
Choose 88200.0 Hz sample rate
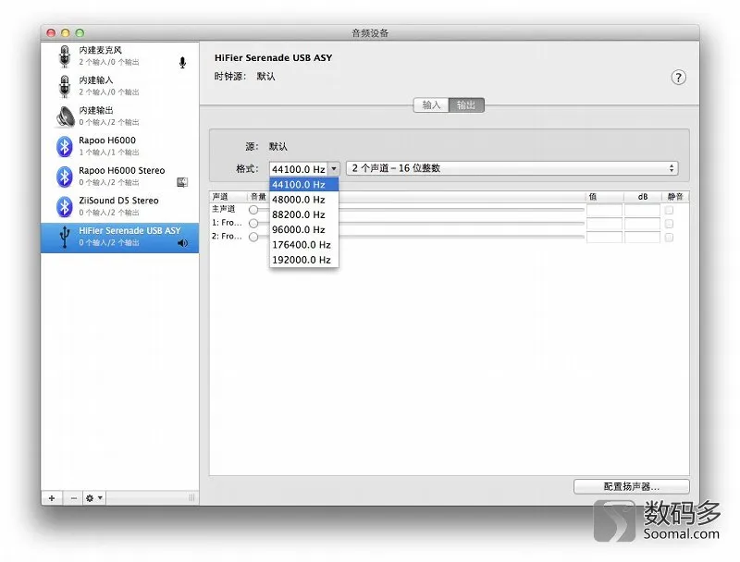(304, 214)
